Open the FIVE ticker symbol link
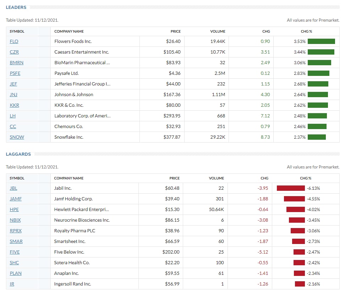The height and width of the screenshot is (294, 345). tap(15, 252)
